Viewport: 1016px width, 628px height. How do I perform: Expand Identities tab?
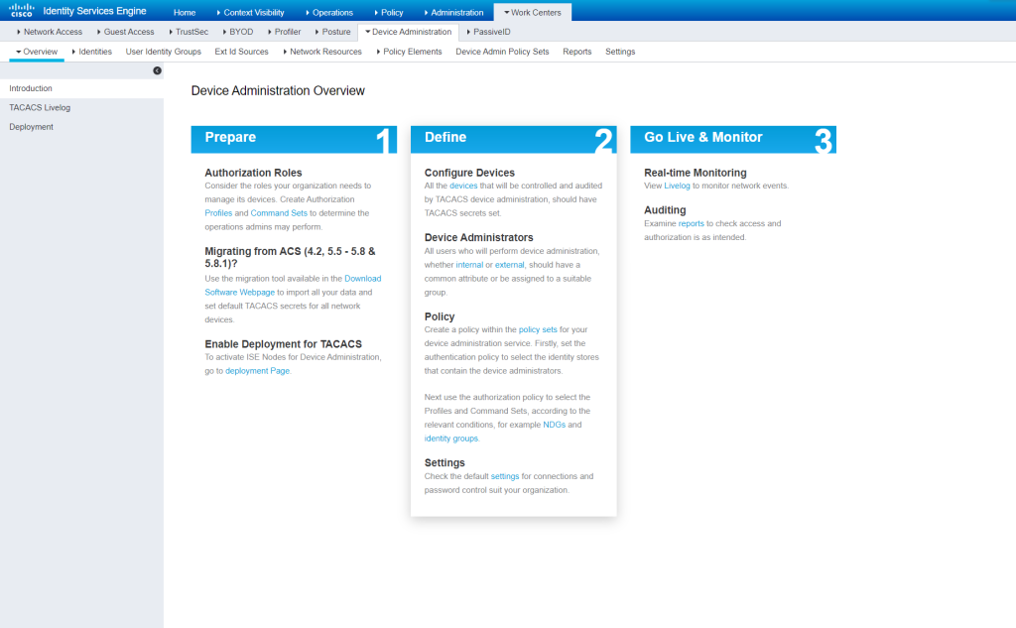(x=92, y=52)
